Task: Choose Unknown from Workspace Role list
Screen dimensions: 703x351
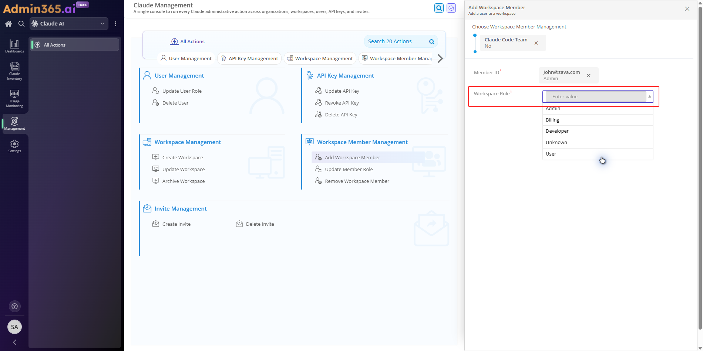Action: click(598, 143)
